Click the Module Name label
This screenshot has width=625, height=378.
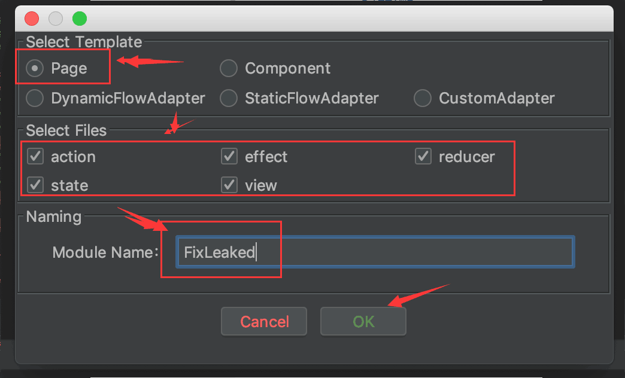(x=105, y=252)
